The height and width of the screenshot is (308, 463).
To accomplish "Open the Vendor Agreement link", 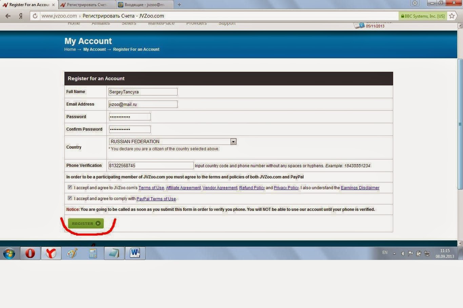I will tap(220, 188).
